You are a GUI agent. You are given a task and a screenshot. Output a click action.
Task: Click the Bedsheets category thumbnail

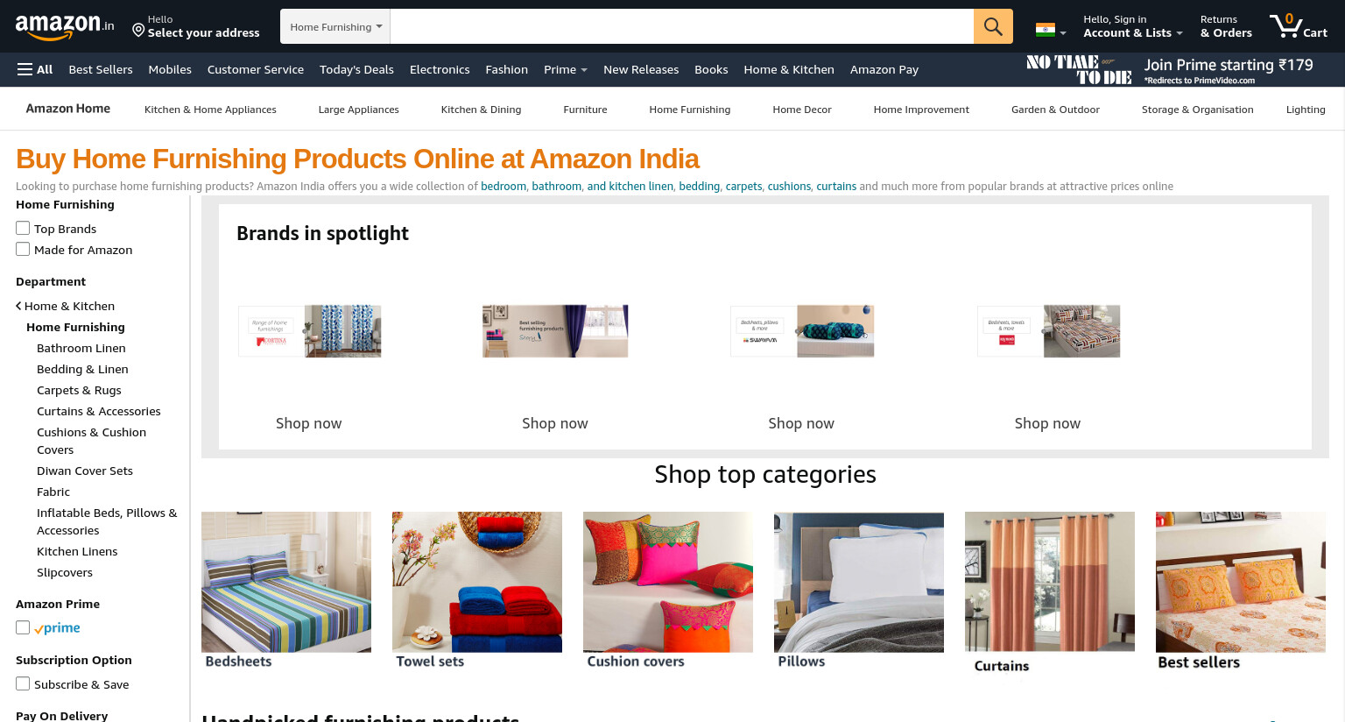286,582
